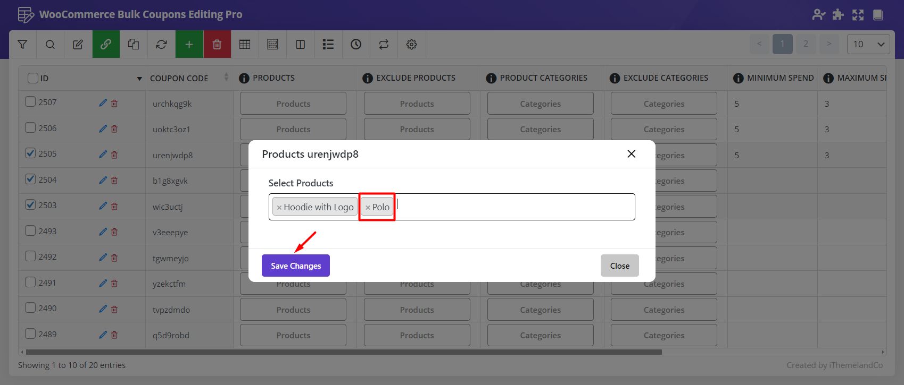The image size is (904, 385).
Task: Delete coupon 2506 using its trash icon
Action: [x=114, y=129]
